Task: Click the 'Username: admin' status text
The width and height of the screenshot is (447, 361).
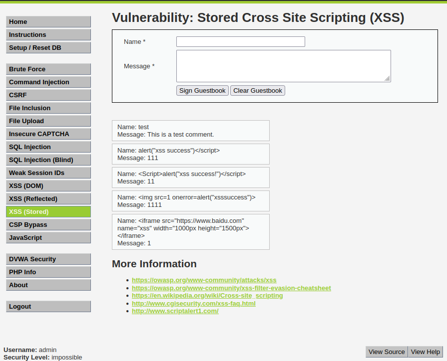Action: click(x=30, y=350)
